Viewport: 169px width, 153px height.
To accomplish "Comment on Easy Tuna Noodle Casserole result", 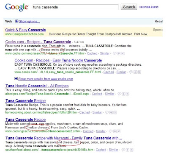I will click(131, 72).
